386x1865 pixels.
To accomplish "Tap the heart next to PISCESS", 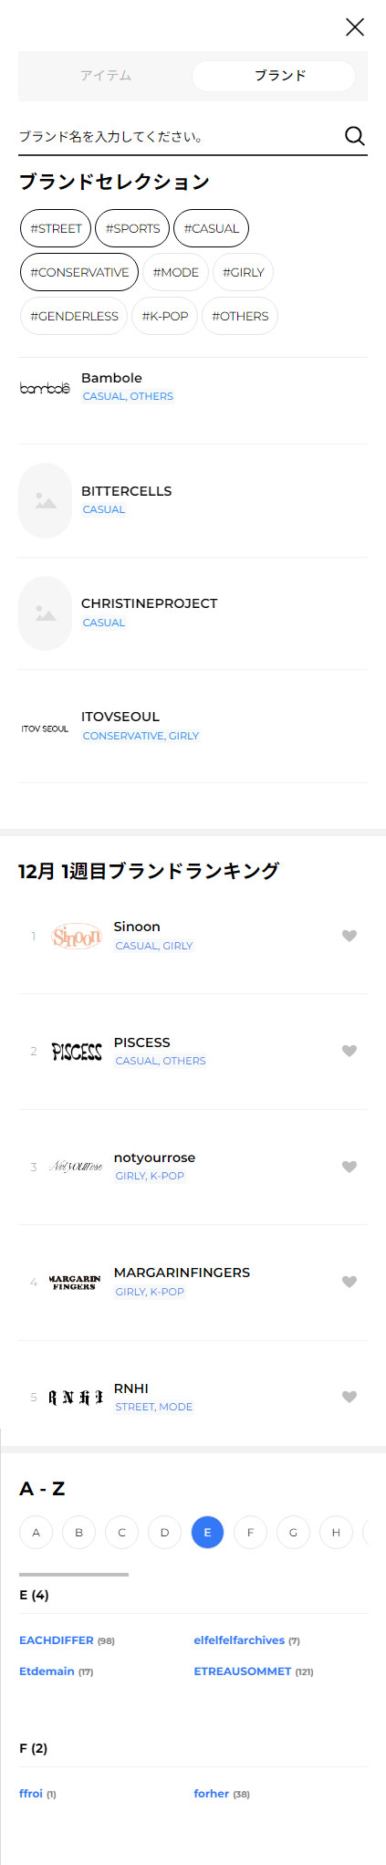I will click(349, 1051).
